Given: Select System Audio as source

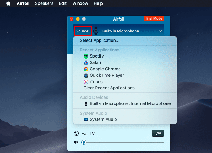Looking at the screenshot, I should pyautogui.click(x=125, y=119).
